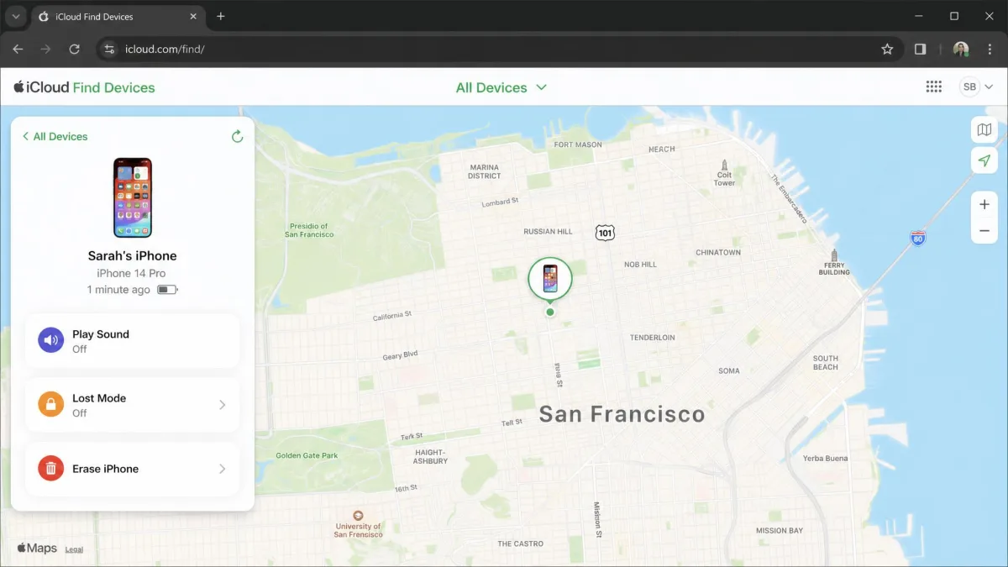Click the iPhone pin marker on map

tap(550, 280)
